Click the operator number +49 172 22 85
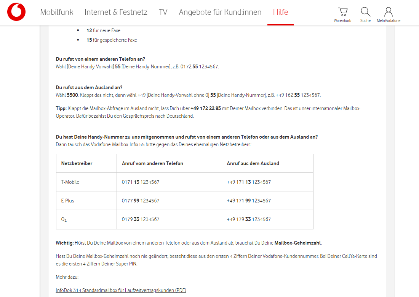This screenshot has width=419, height=297. click(206, 109)
